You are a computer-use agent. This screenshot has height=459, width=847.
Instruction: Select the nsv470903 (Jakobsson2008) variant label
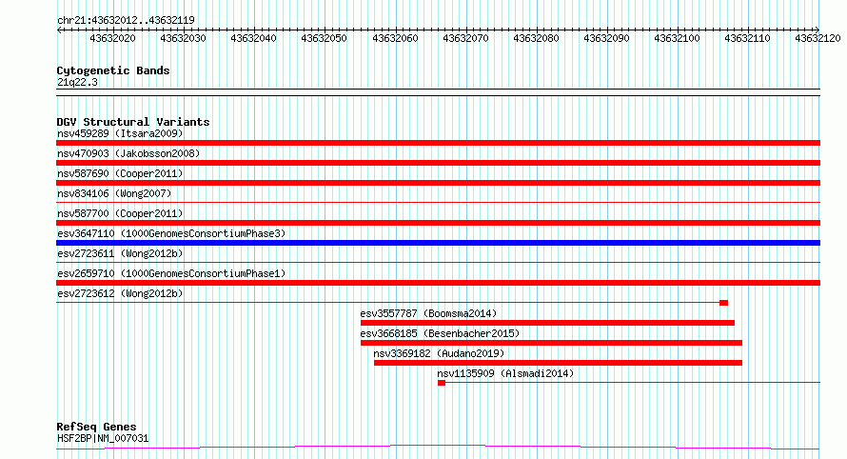128,153
